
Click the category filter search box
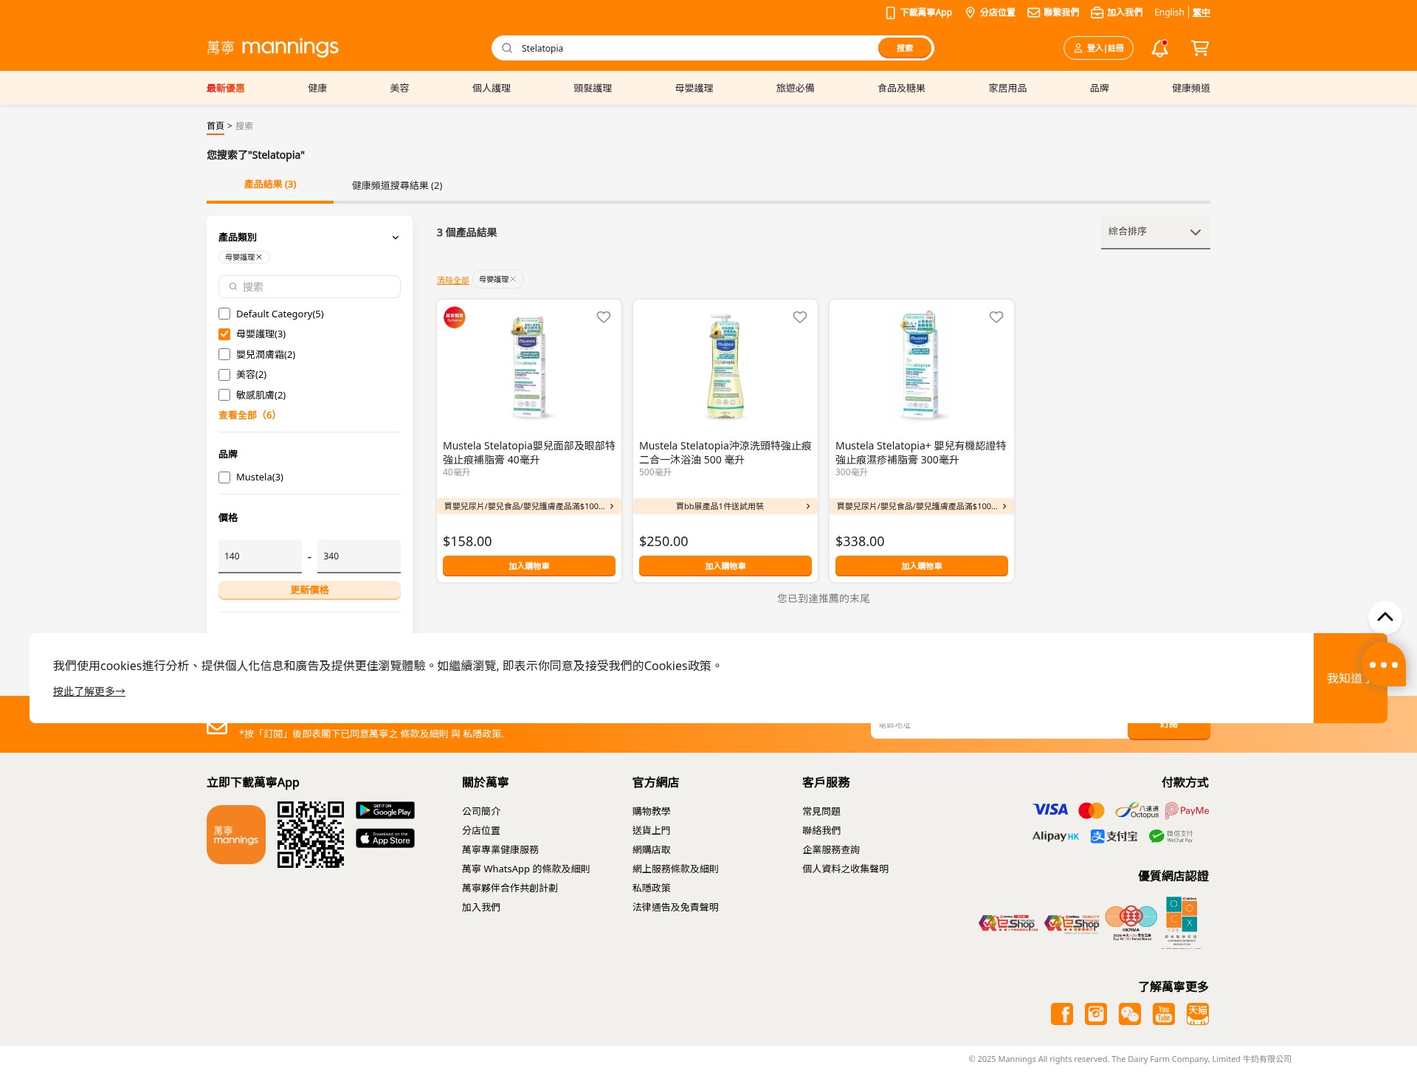(309, 287)
